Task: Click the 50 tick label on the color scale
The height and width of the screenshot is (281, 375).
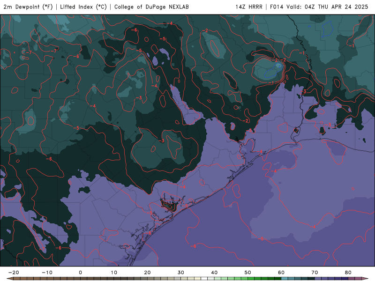Action: tap(248, 273)
